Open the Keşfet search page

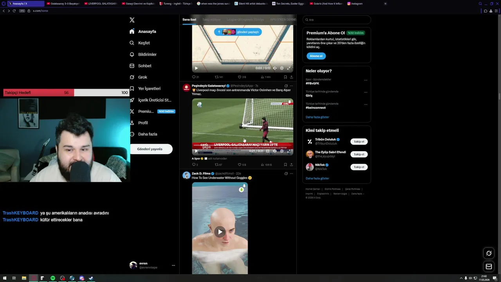click(140, 43)
